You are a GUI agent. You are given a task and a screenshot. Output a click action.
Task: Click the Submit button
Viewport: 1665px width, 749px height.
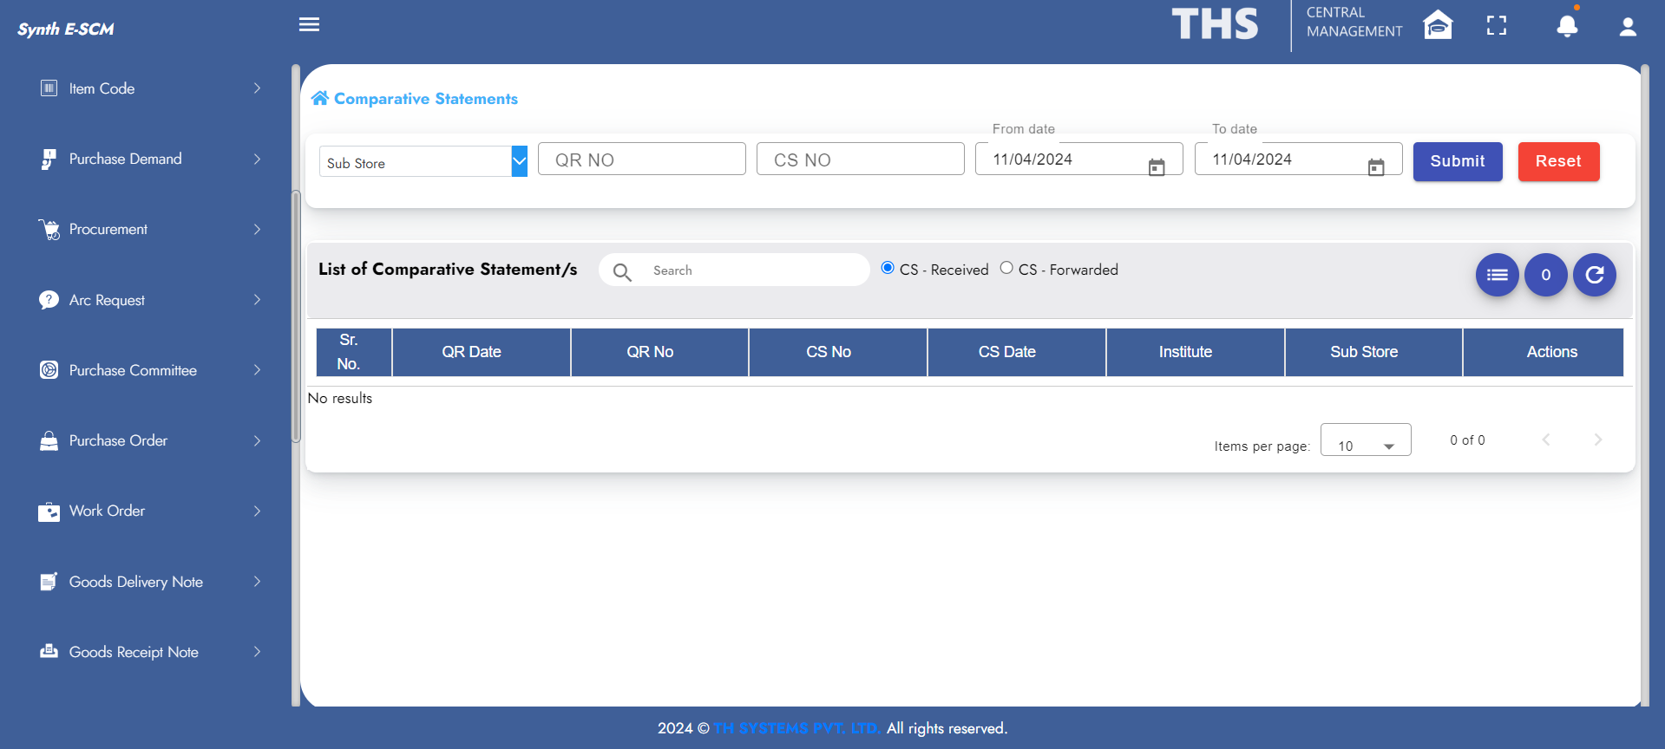click(1457, 161)
